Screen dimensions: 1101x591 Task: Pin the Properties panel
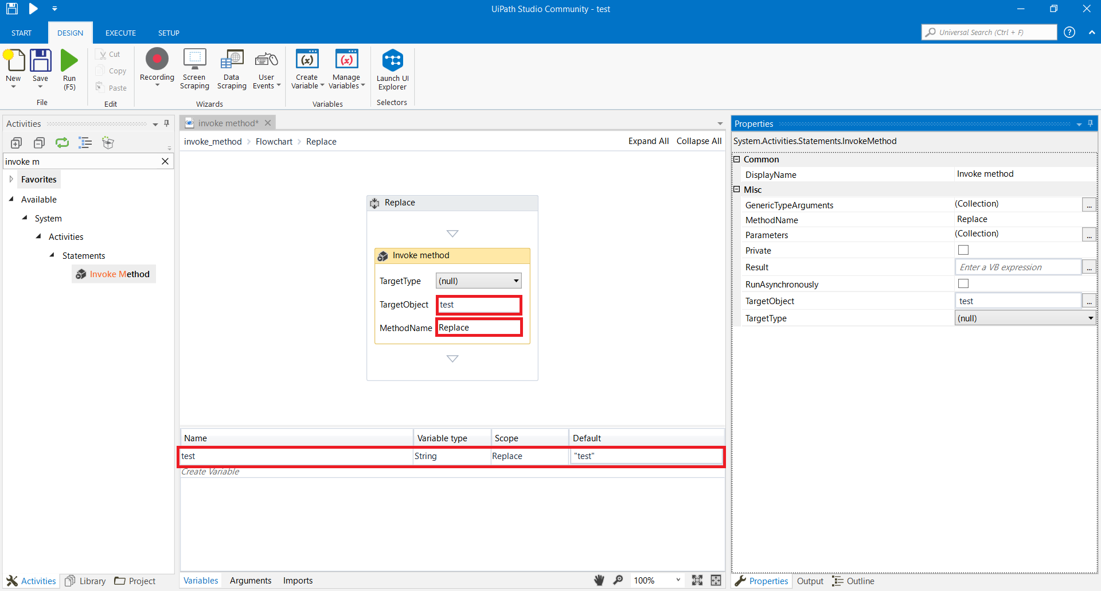click(x=1089, y=123)
